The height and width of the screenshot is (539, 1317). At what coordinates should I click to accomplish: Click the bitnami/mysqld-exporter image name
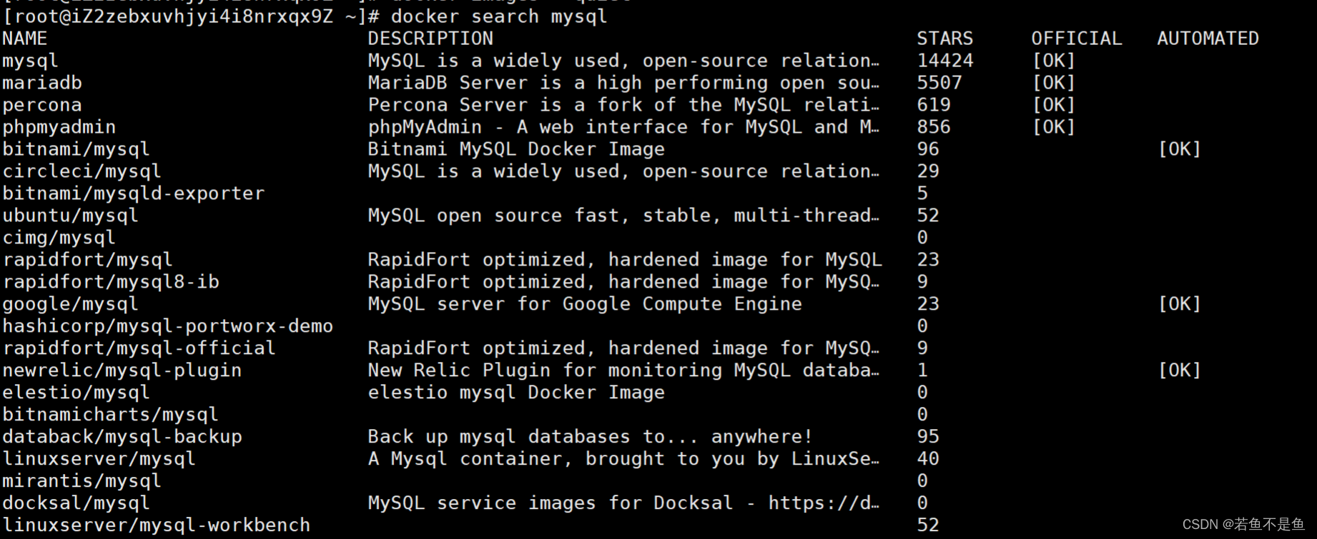134,193
